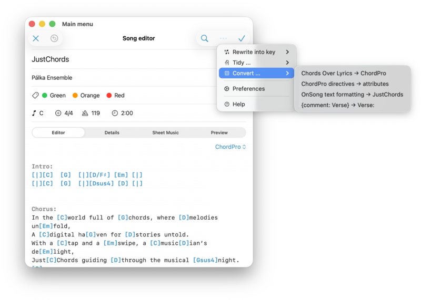This screenshot has height=300, width=421.
Task: Click the Help question mark icon
Action: [227, 104]
